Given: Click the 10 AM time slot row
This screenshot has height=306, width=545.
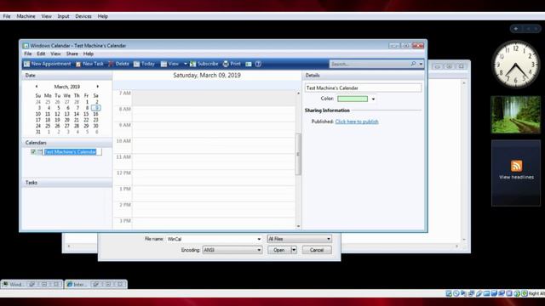Looking at the screenshot, I should (214, 145).
